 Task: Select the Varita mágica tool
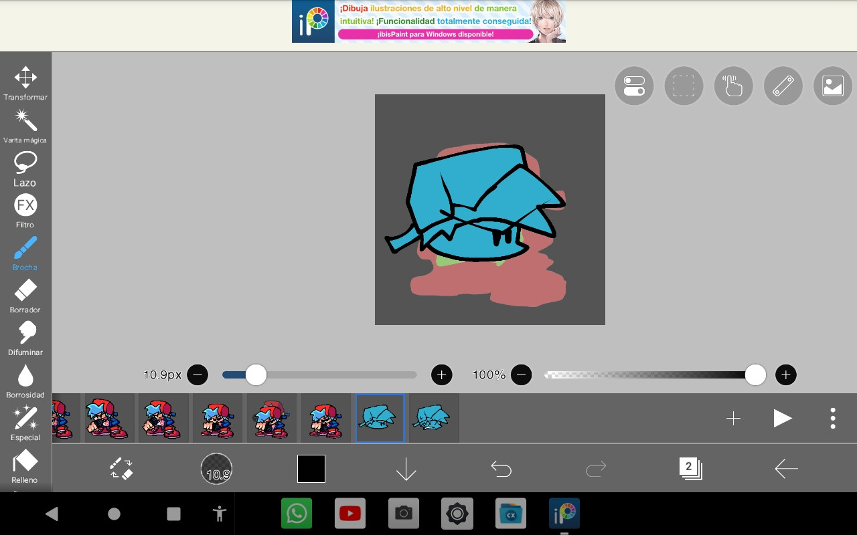pyautogui.click(x=25, y=126)
